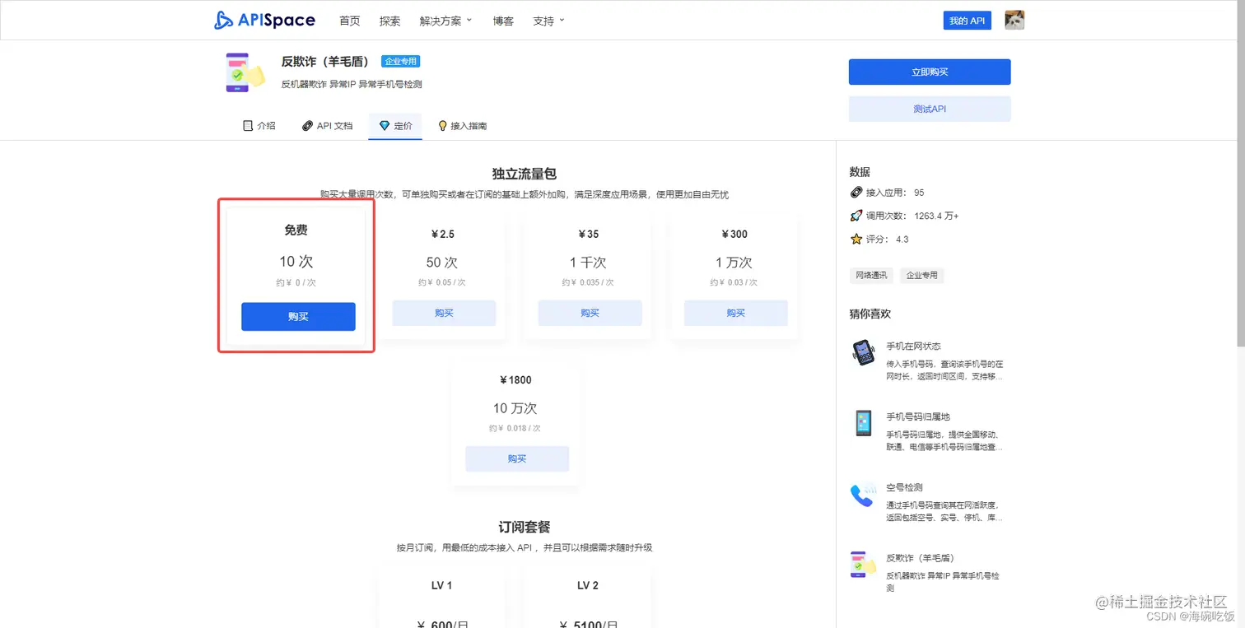Screen dimensions: 1245x628
Task: Click the book icon on 介绍 tab
Action: tap(248, 125)
